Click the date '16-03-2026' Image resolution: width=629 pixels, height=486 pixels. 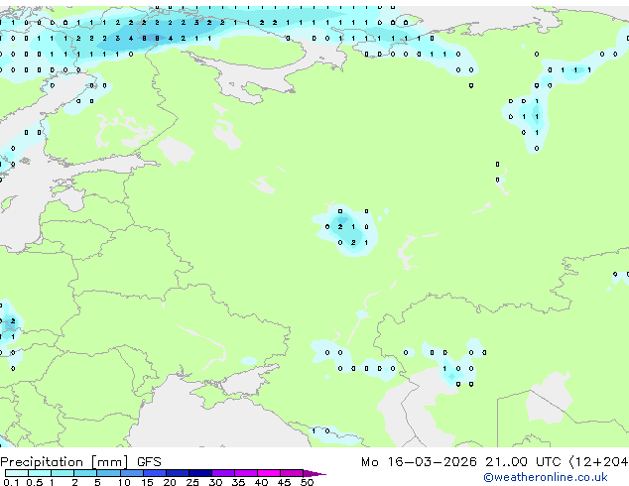pyautogui.click(x=433, y=462)
